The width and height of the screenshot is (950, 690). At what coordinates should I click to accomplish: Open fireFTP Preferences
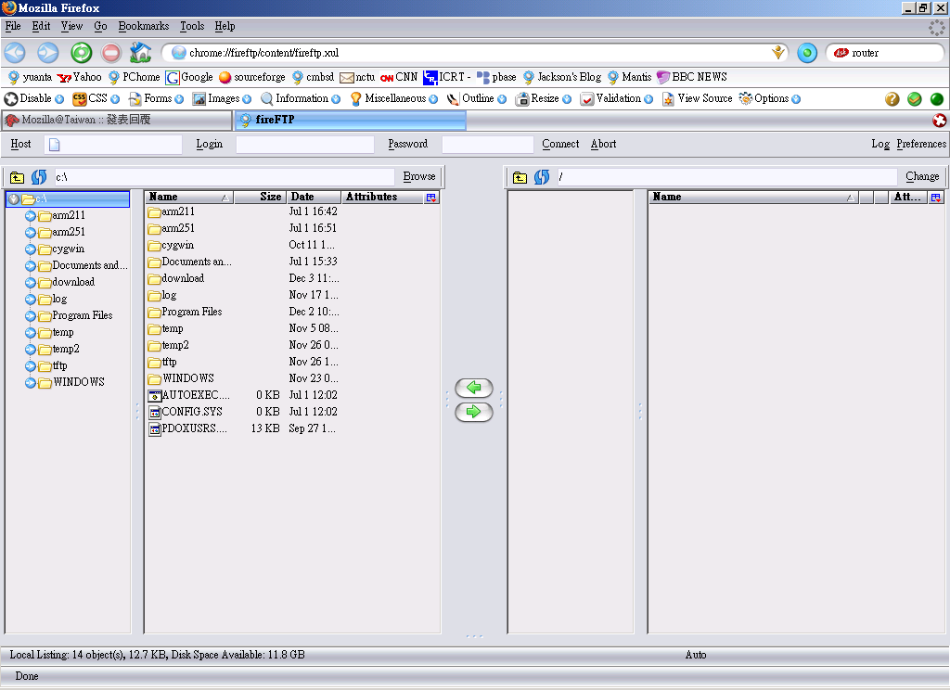coord(920,144)
